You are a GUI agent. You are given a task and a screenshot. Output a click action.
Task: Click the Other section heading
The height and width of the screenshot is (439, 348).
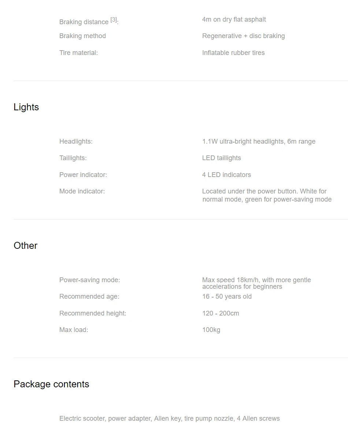click(26, 246)
